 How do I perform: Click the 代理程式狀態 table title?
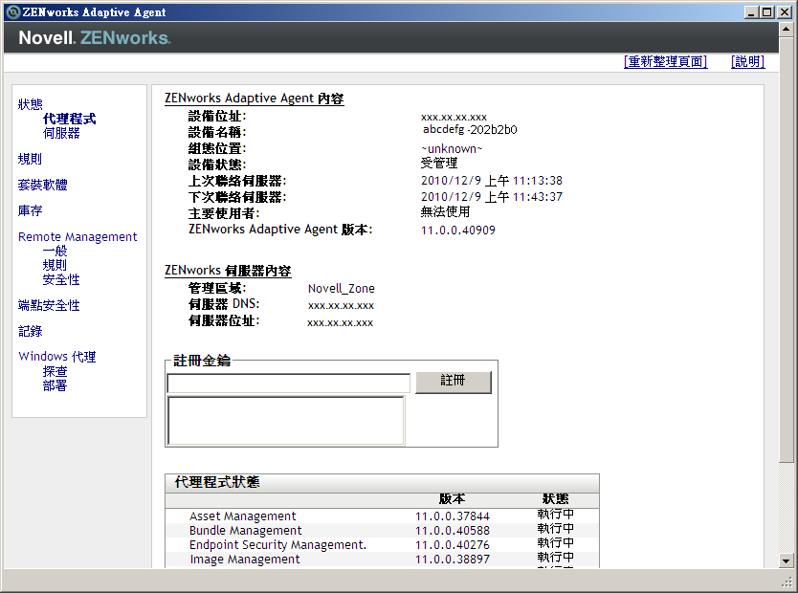point(217,482)
